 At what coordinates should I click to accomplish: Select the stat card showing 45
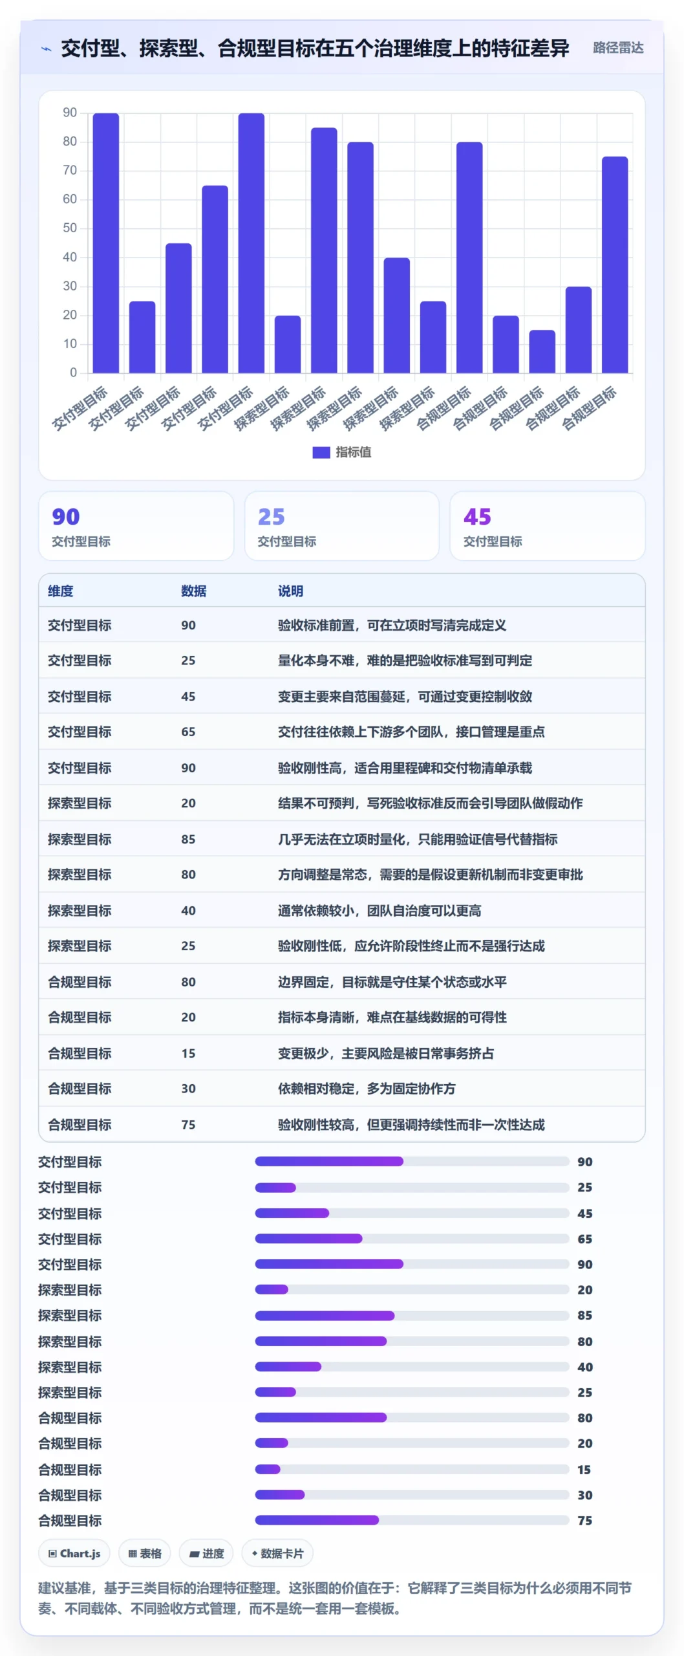point(547,525)
